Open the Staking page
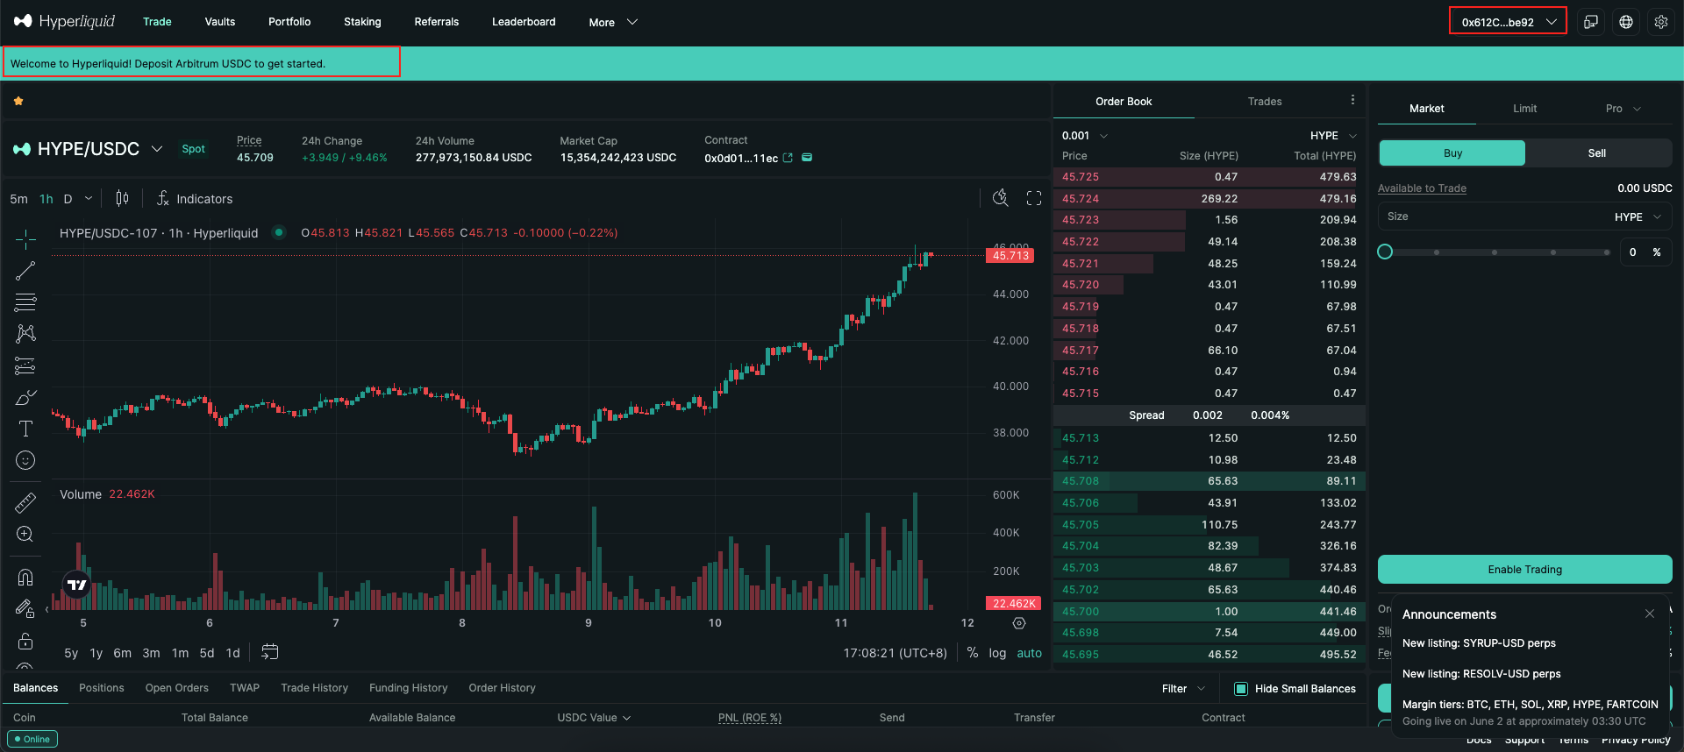The width and height of the screenshot is (1684, 752). 362,22
